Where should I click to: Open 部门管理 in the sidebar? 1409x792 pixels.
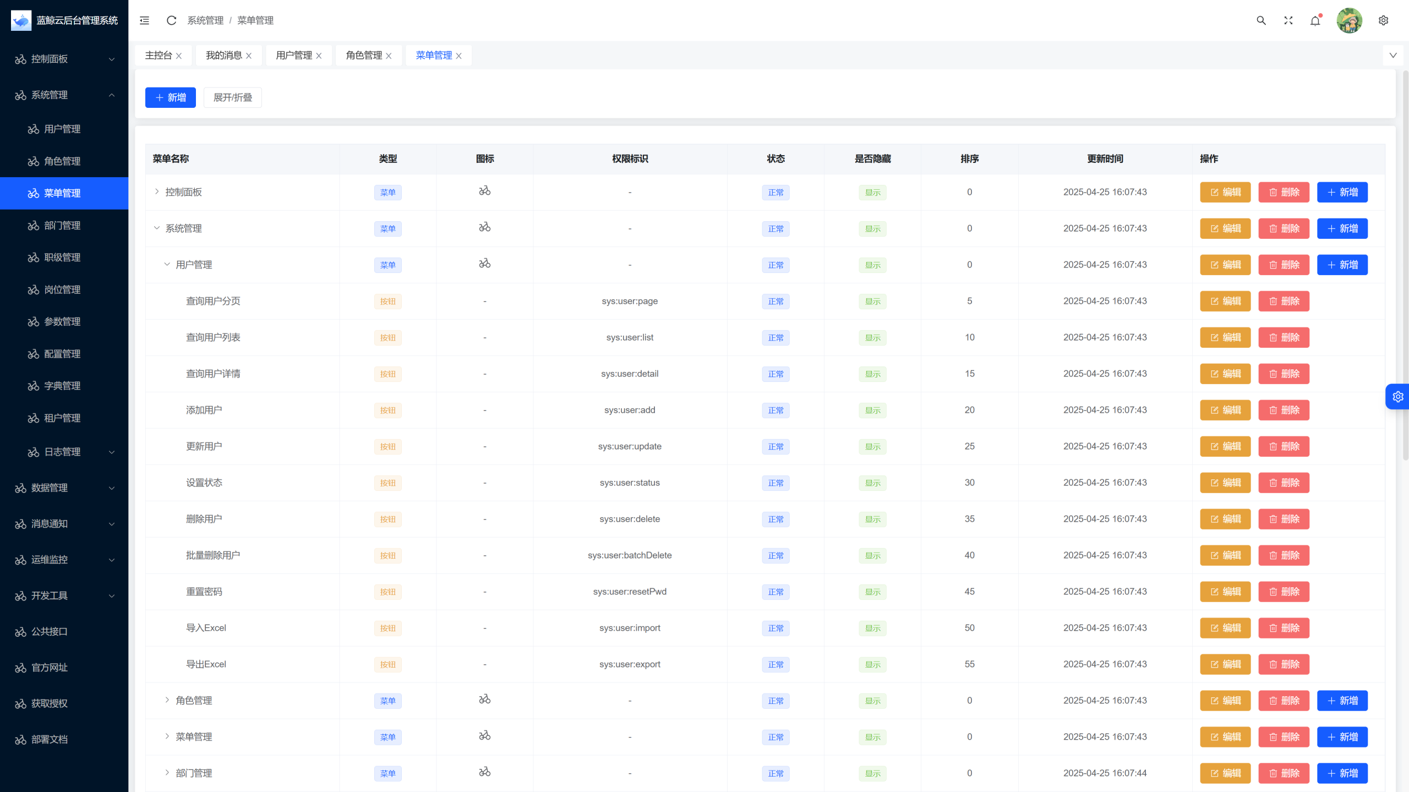(x=62, y=225)
